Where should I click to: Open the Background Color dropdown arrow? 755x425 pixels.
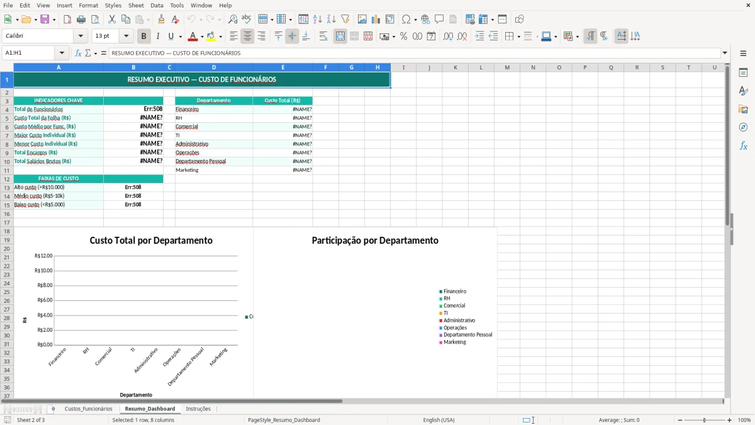click(220, 37)
